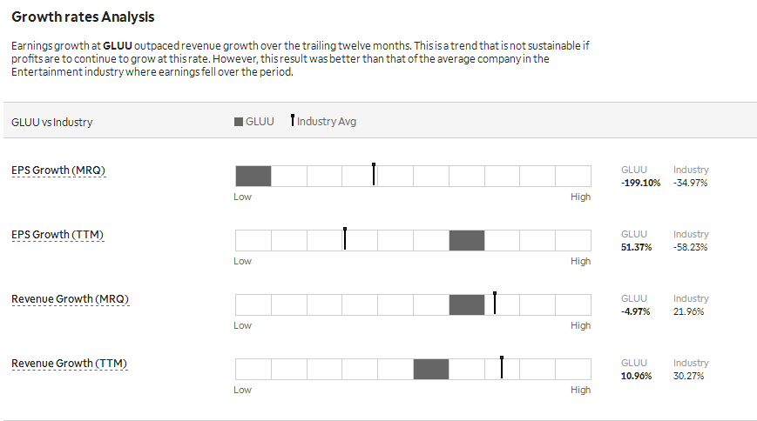The height and width of the screenshot is (421, 757).
Task: Open the Revenue Growth (MRQ) definition link
Action: point(70,299)
